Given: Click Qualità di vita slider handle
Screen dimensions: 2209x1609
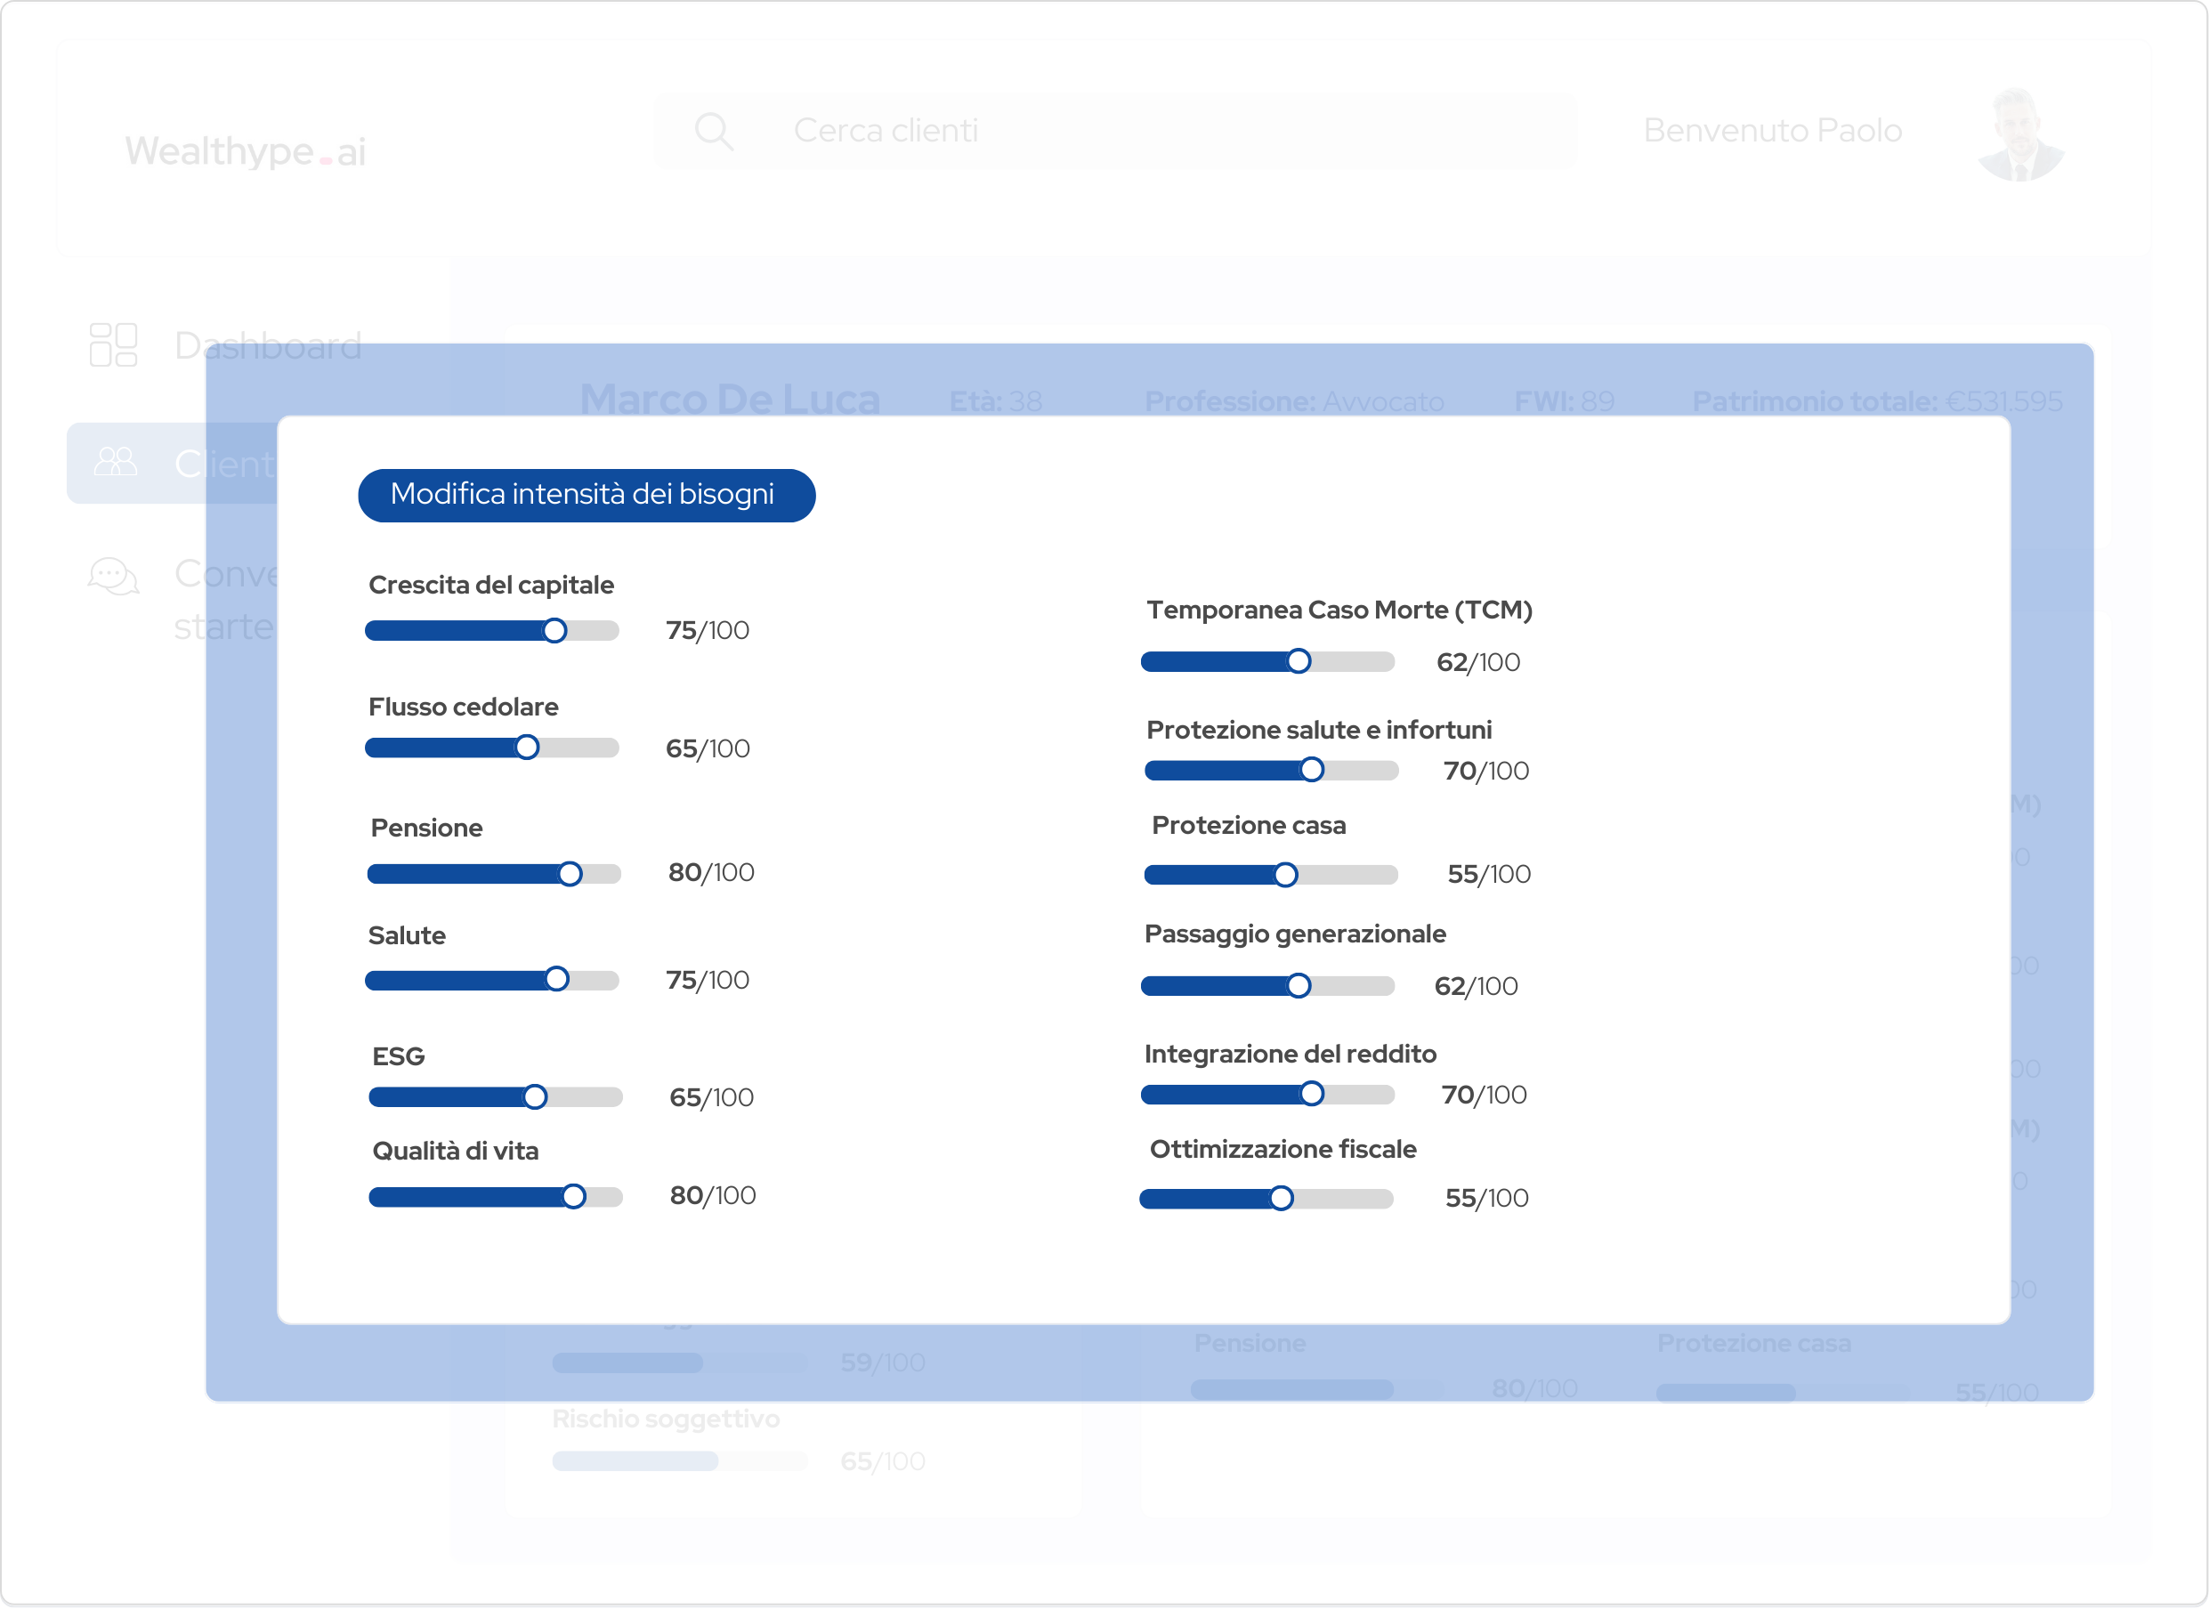Looking at the screenshot, I should click(575, 1197).
